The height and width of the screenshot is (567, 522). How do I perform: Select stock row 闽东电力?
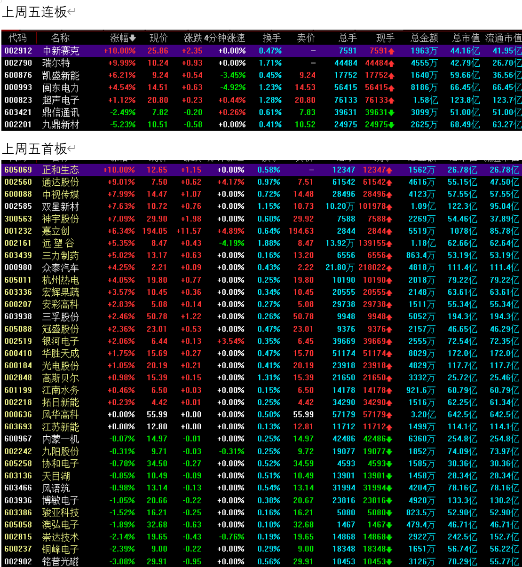point(261,87)
